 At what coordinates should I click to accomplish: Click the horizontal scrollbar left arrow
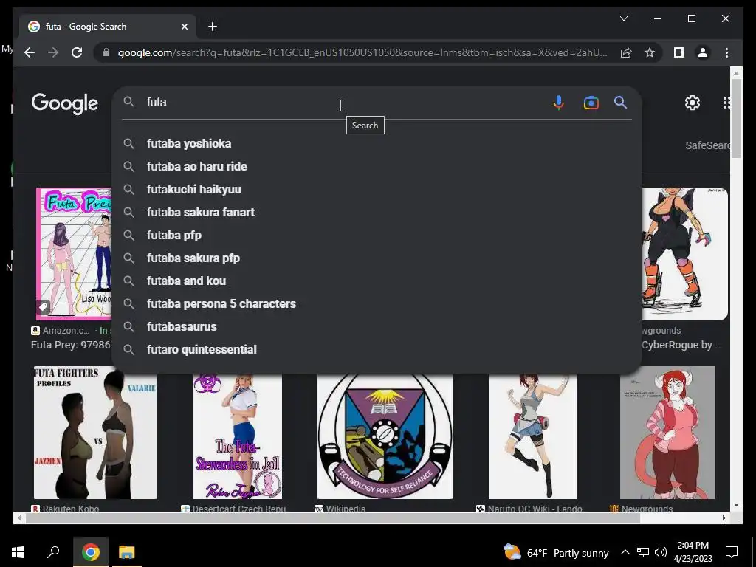[x=19, y=518]
